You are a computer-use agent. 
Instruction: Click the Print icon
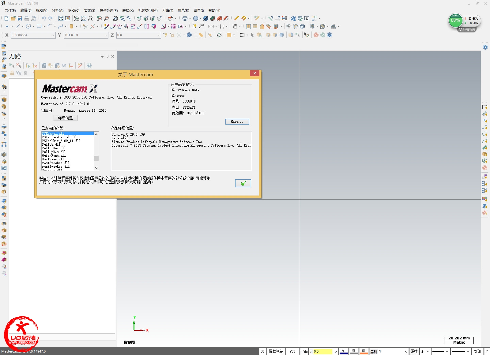click(27, 18)
